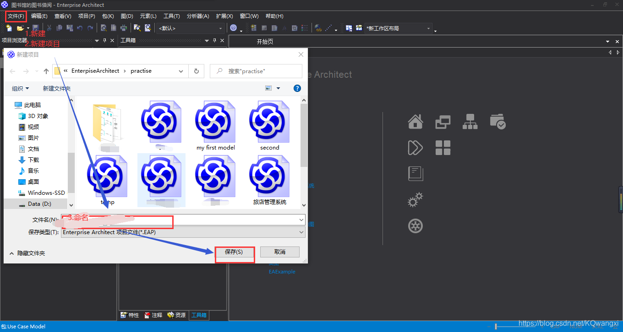623x332 pixels.
Task: Pin the Project Browser panel
Action: pos(104,41)
